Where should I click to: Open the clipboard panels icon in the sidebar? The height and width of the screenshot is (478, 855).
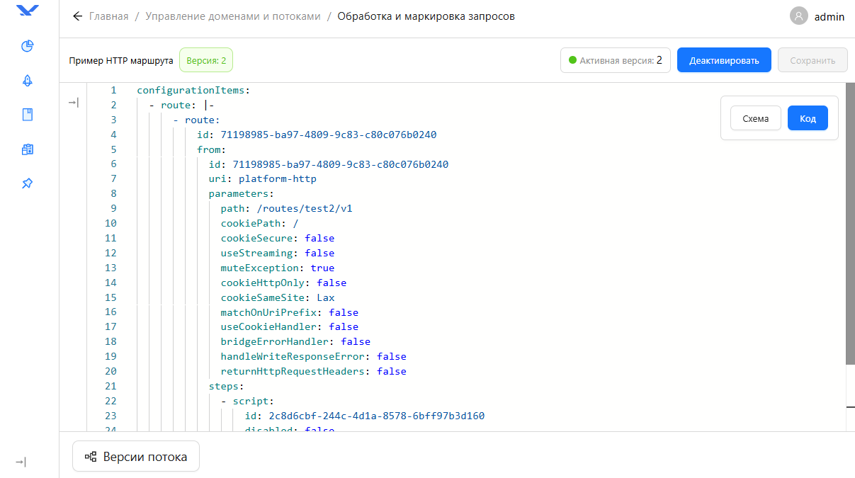tap(28, 149)
